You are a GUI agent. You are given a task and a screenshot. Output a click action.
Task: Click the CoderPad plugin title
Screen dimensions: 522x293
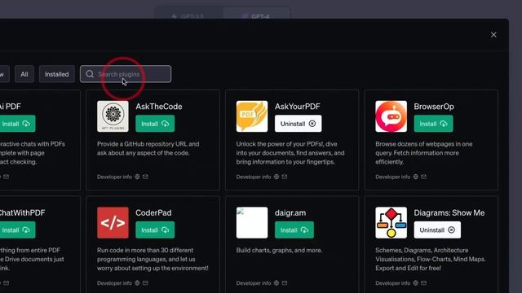[x=153, y=212]
